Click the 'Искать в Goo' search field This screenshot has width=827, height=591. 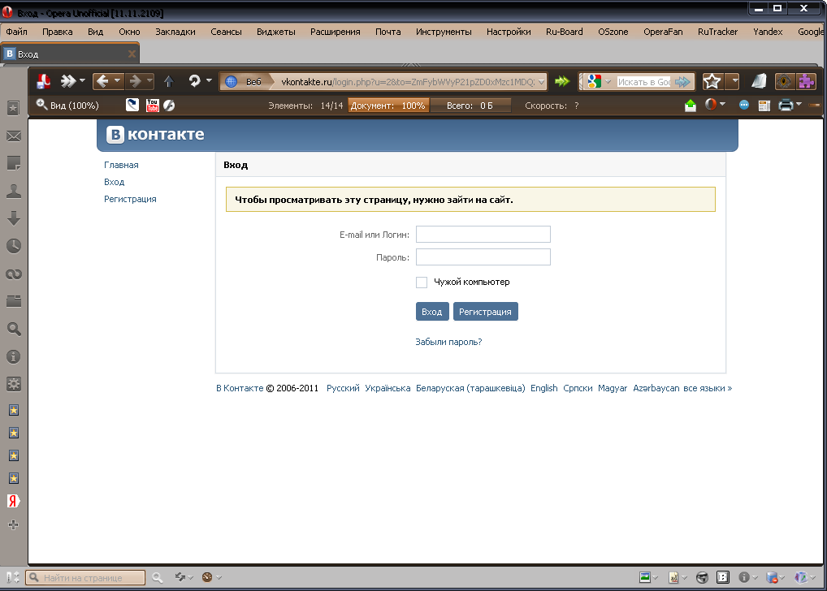[x=644, y=82]
